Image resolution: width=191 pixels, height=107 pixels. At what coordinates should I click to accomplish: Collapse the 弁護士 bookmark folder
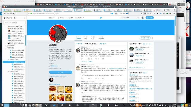tap(7, 48)
